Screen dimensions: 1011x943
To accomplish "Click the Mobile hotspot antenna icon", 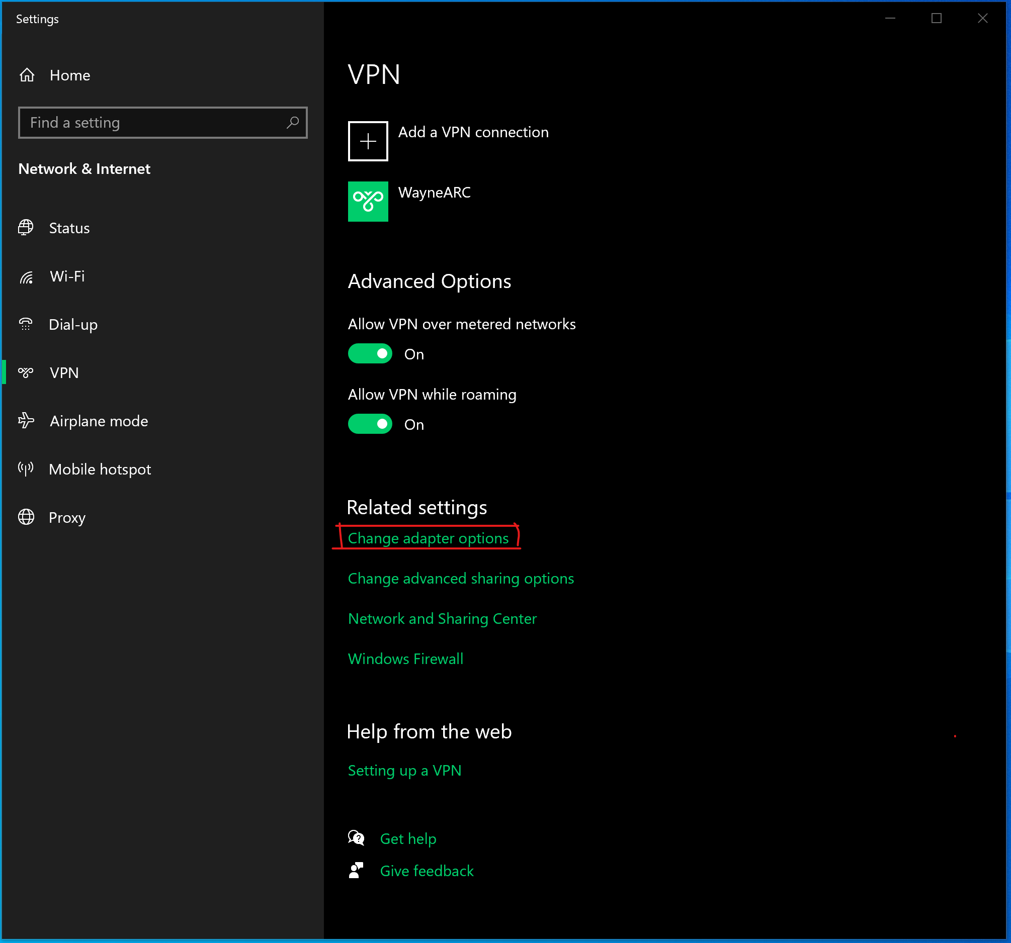I will pos(26,468).
